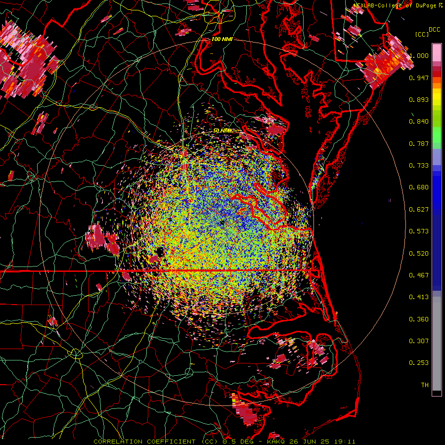Select the 0.893 scale label
445x445 pixels.
tap(419, 99)
